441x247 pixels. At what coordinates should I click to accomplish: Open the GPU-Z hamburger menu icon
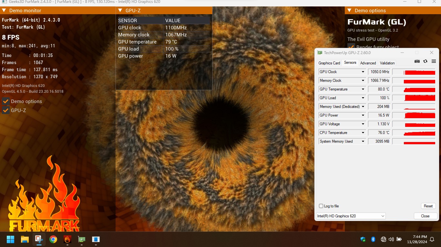[434, 62]
